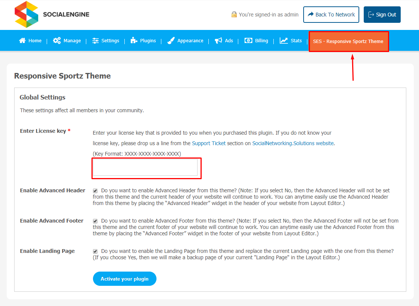Select SES - Responsive Sportz Theme tab
This screenshot has width=419, height=306.
(349, 42)
